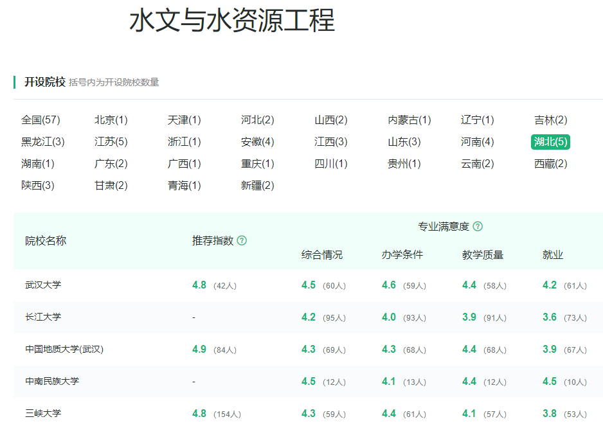The height and width of the screenshot is (444, 603).
Task: Filter schools by 河南(4)
Action: pos(477,142)
